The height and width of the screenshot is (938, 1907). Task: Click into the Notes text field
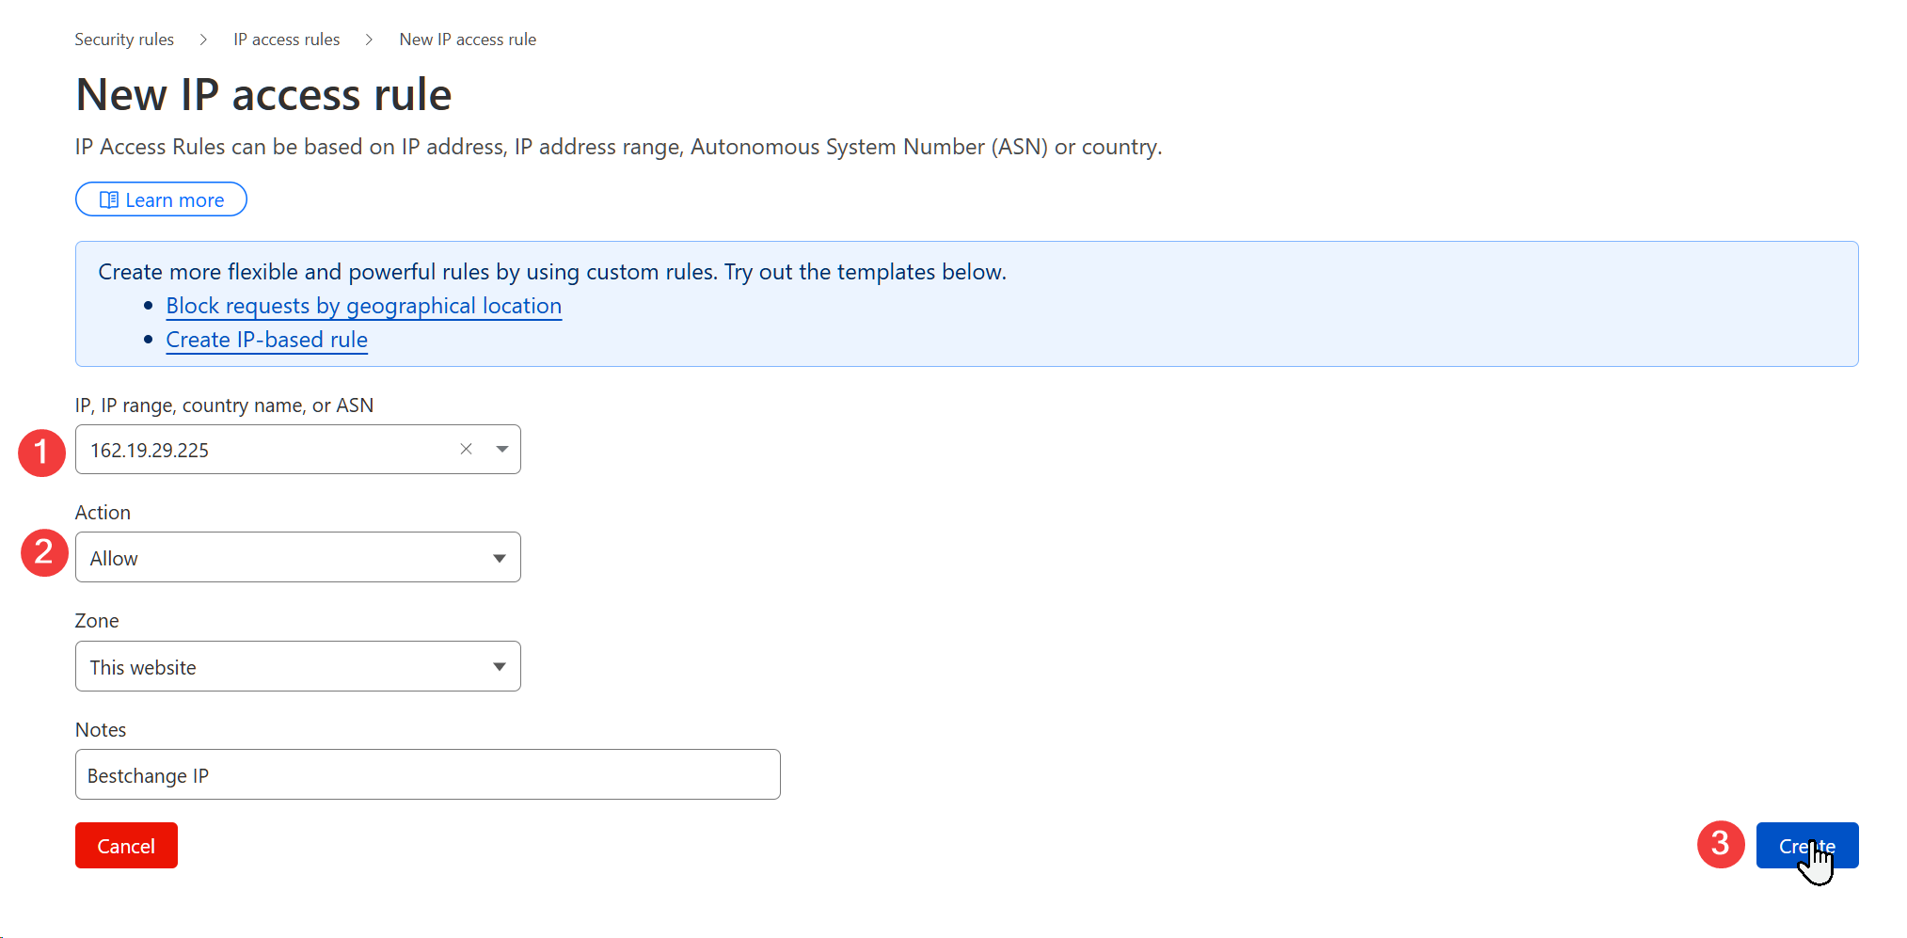pyautogui.click(x=427, y=775)
